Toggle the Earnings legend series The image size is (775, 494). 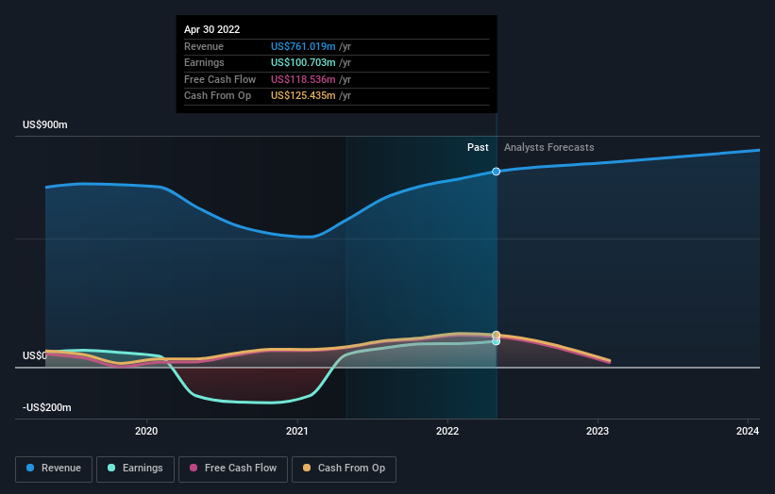[x=135, y=469]
